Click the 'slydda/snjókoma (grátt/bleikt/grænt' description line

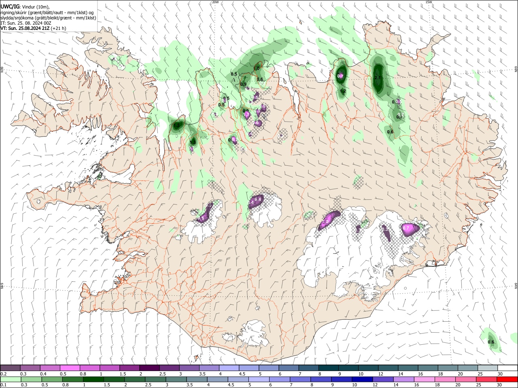[48, 18]
